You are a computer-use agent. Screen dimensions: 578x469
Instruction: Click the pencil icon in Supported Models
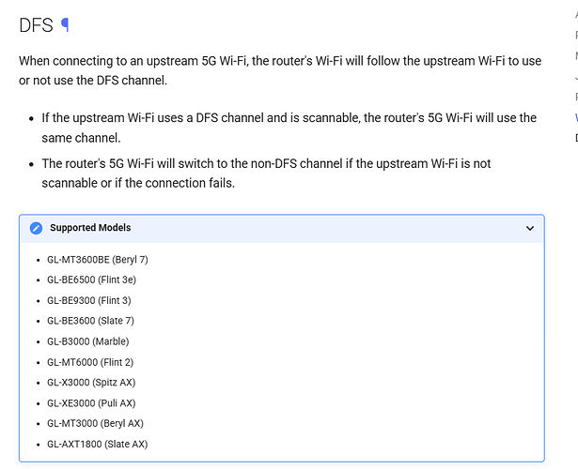(37, 228)
